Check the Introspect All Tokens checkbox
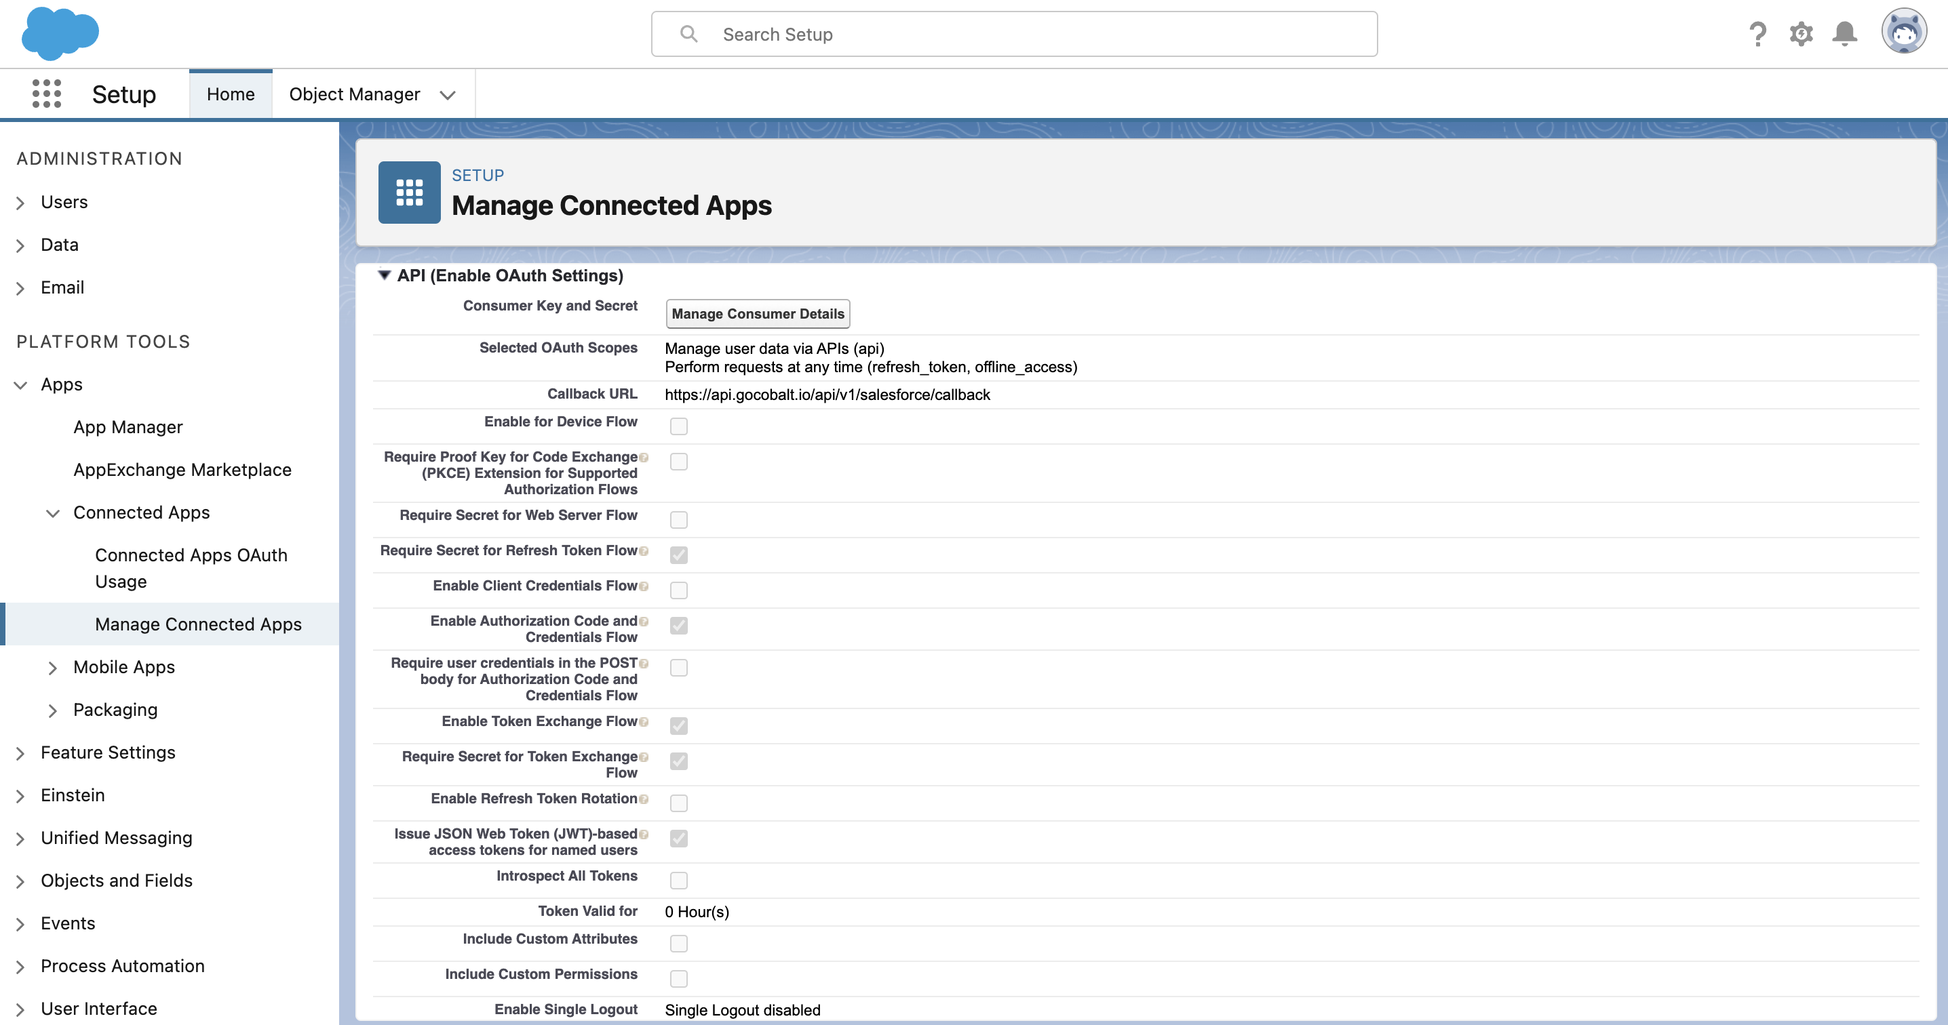 coord(678,881)
